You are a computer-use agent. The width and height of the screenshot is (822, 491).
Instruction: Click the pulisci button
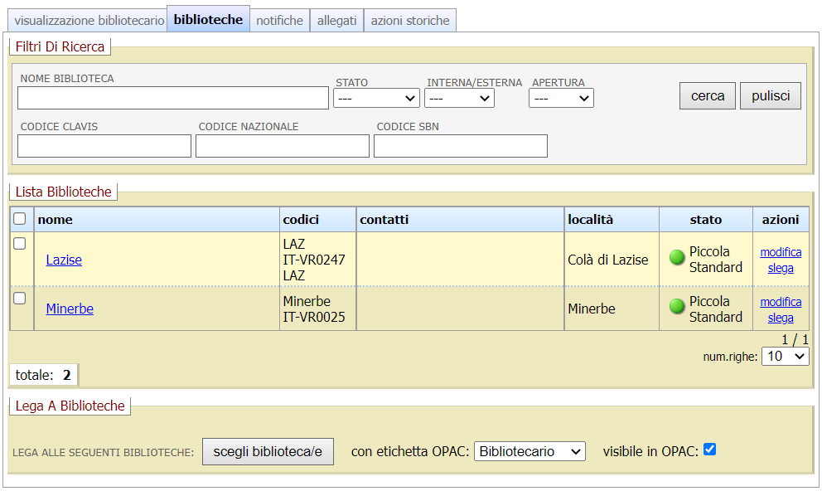(x=770, y=95)
